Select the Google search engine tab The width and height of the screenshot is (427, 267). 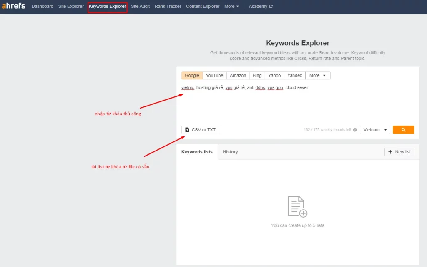coord(192,76)
